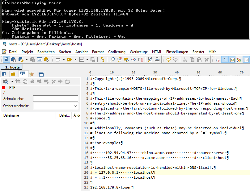This screenshot has width=250, height=191.
Task: Open the Einstellungen menu
Action: point(177,52)
